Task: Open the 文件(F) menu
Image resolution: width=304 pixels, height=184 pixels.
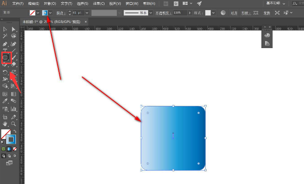Action: [x=18, y=4]
